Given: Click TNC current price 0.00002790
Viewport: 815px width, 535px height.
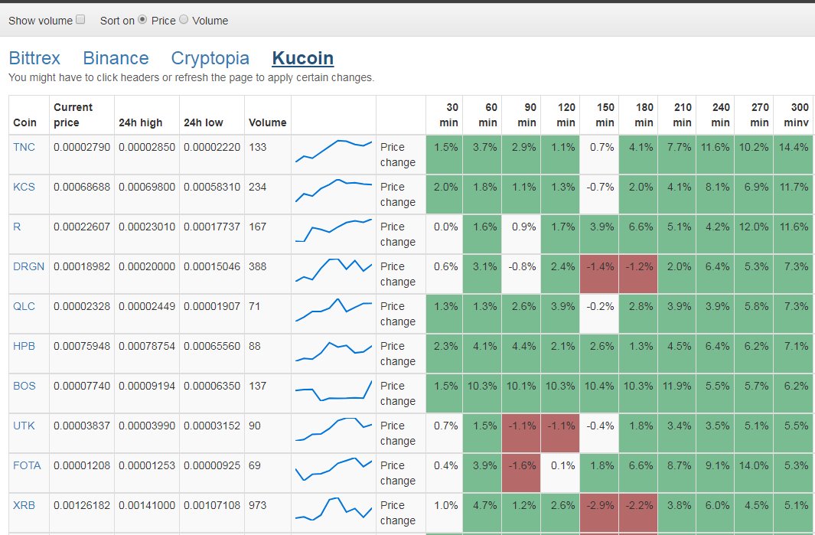Looking at the screenshot, I should 82,147.
